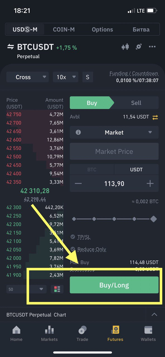Expand the BTCUSDT Perpetual Chart panel
Viewport: 165px width, 357px height.
pyautogui.click(x=154, y=315)
